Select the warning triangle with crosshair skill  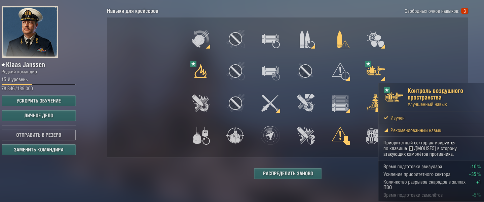click(x=340, y=71)
